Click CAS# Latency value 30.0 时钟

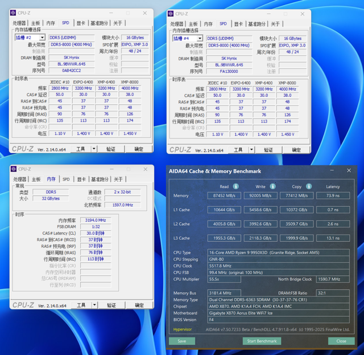pyautogui.click(x=96, y=233)
